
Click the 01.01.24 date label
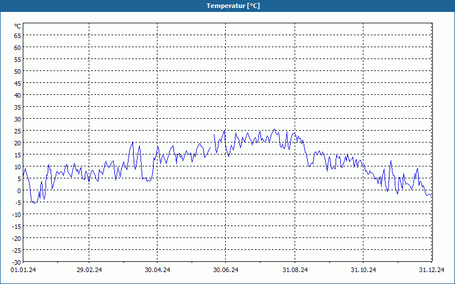23,270
